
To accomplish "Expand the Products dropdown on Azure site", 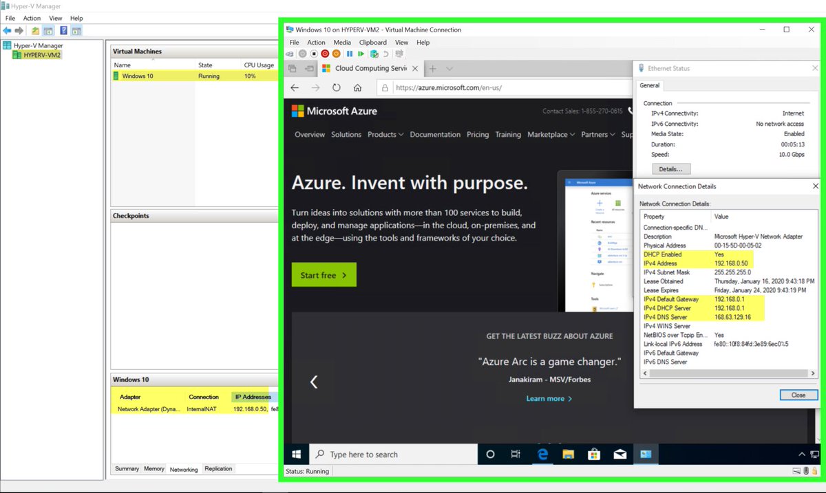I will tap(385, 135).
